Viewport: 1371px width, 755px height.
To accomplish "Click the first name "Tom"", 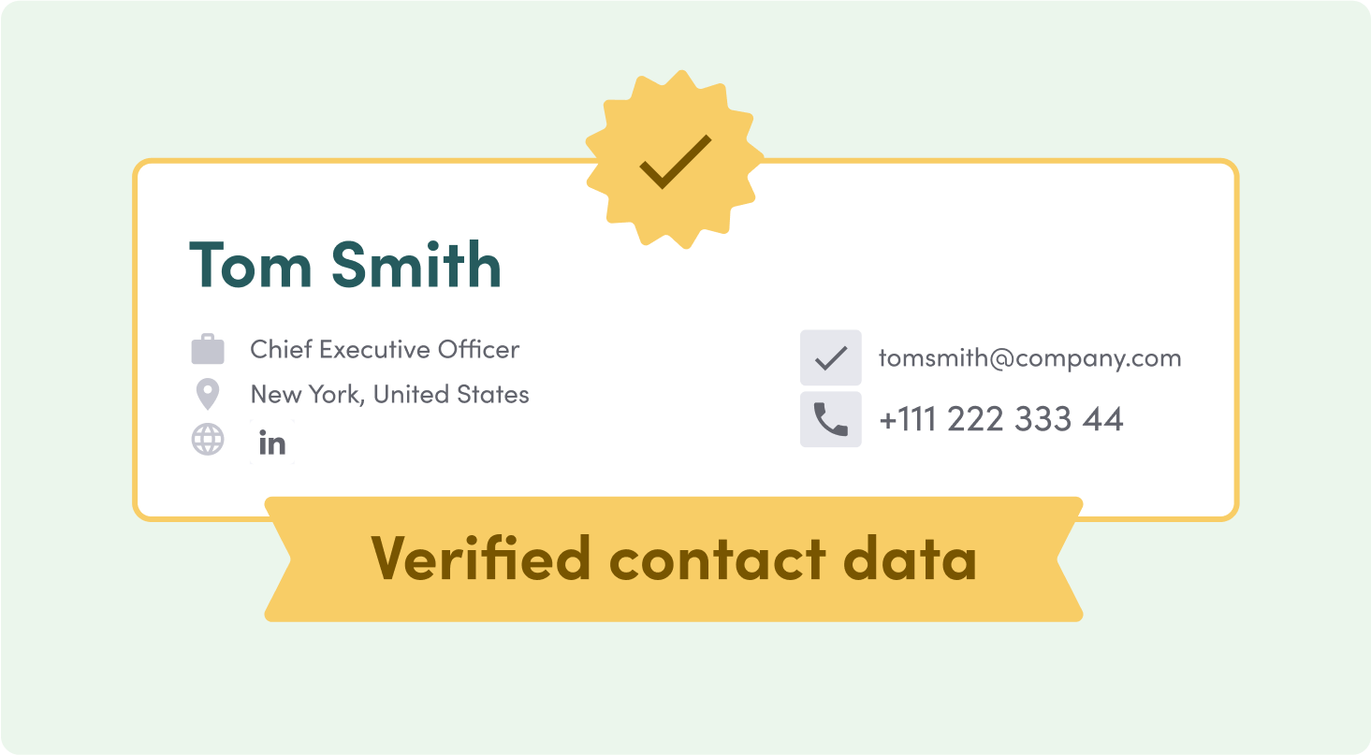I will 249,266.
